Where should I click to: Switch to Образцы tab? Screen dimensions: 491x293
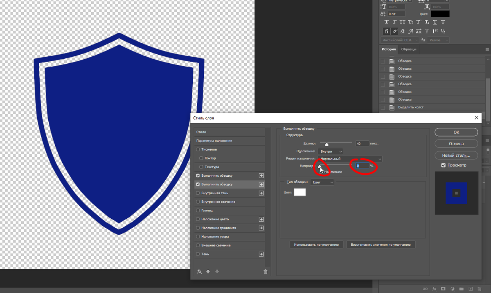[409, 49]
